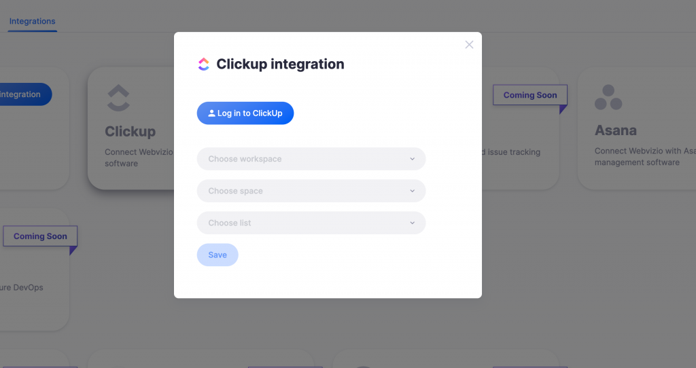Save the Clickup integration settings
This screenshot has height=368, width=696.
pyautogui.click(x=217, y=255)
